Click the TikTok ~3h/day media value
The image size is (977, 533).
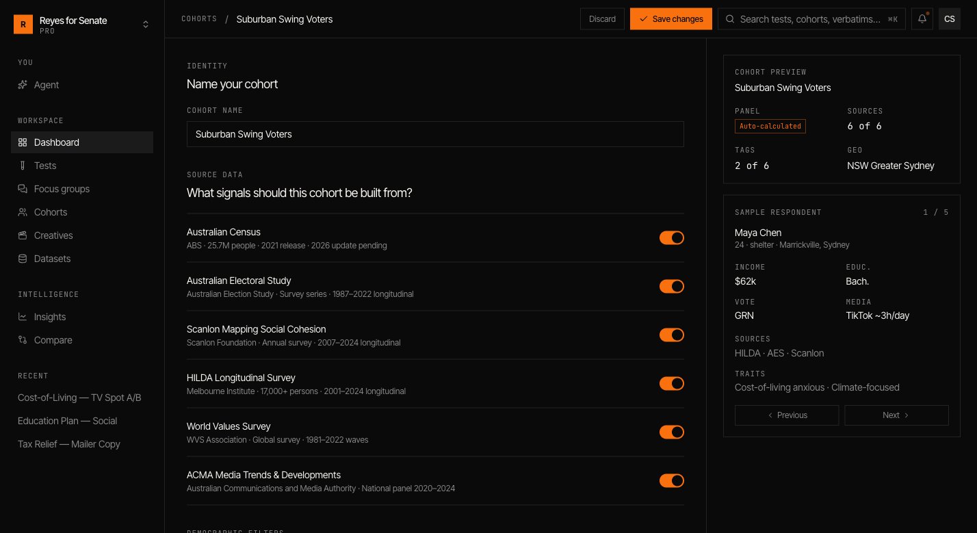[878, 315]
